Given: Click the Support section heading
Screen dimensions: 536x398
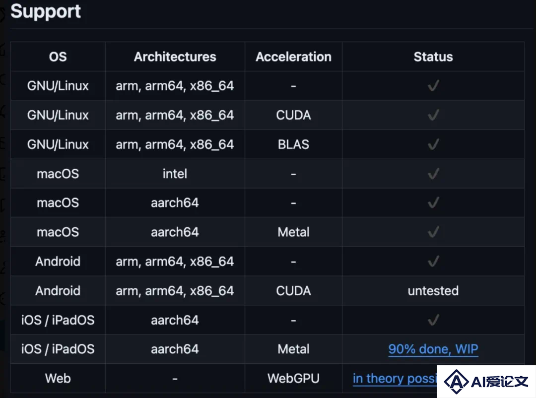Looking at the screenshot, I should 46,12.
